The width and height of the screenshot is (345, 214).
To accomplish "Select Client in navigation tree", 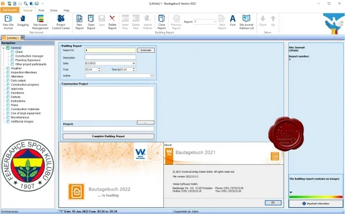I will pyautogui.click(x=19, y=52).
